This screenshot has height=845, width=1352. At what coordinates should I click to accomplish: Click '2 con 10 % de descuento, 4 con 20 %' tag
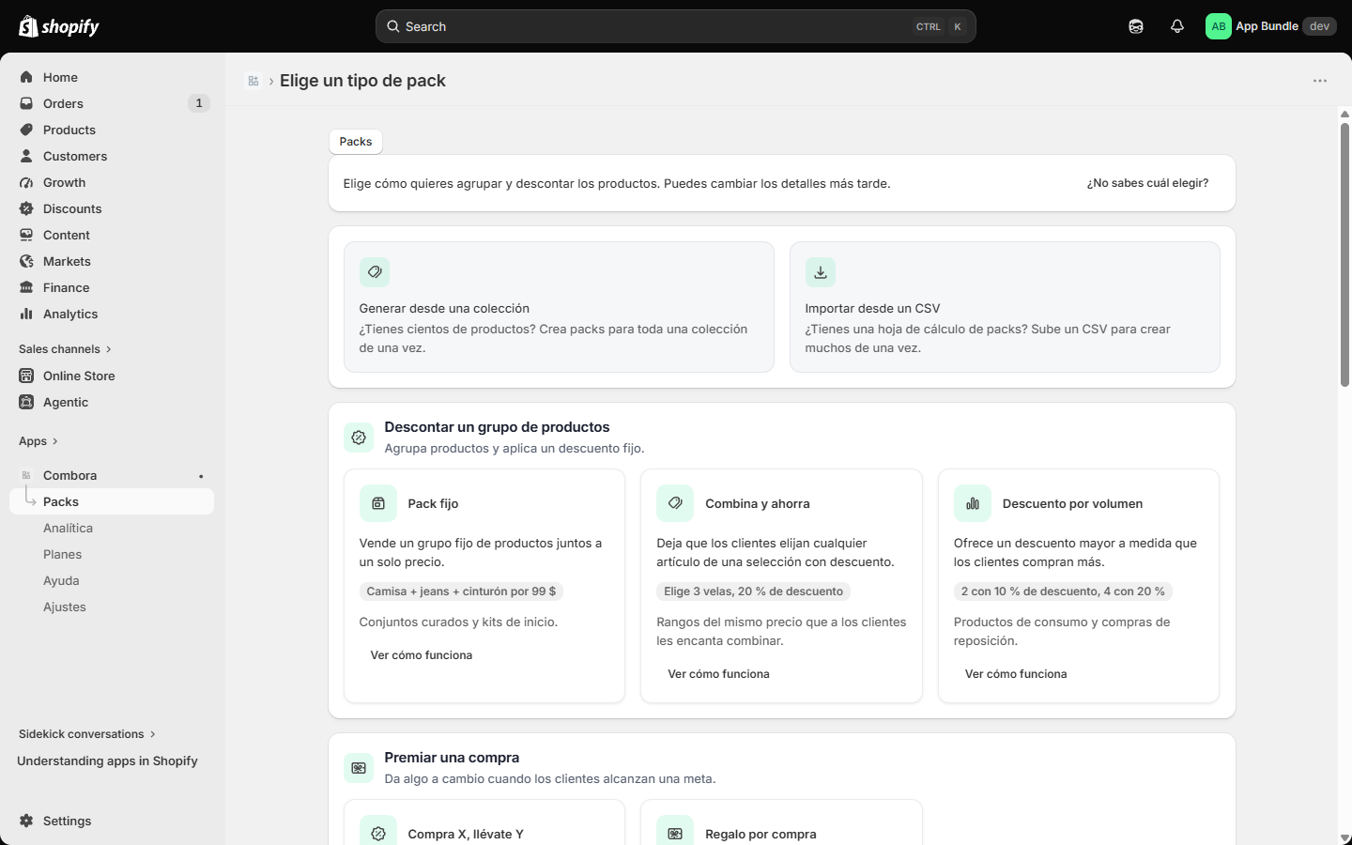pos(1063,591)
